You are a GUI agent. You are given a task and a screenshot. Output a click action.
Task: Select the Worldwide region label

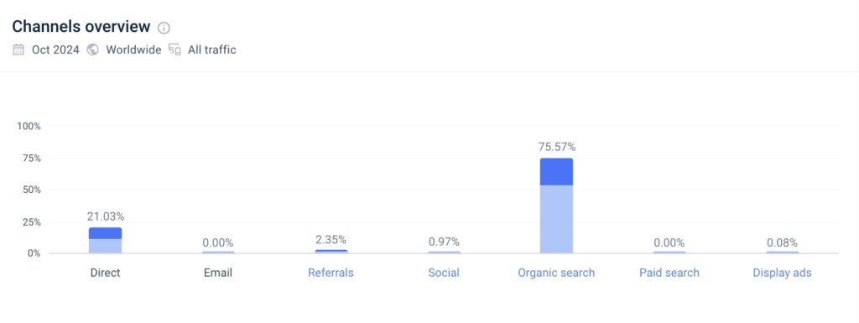pos(133,49)
